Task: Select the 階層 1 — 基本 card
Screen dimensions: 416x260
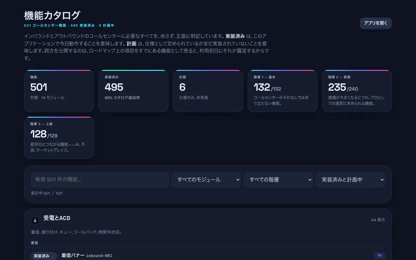Action: [x=282, y=91]
